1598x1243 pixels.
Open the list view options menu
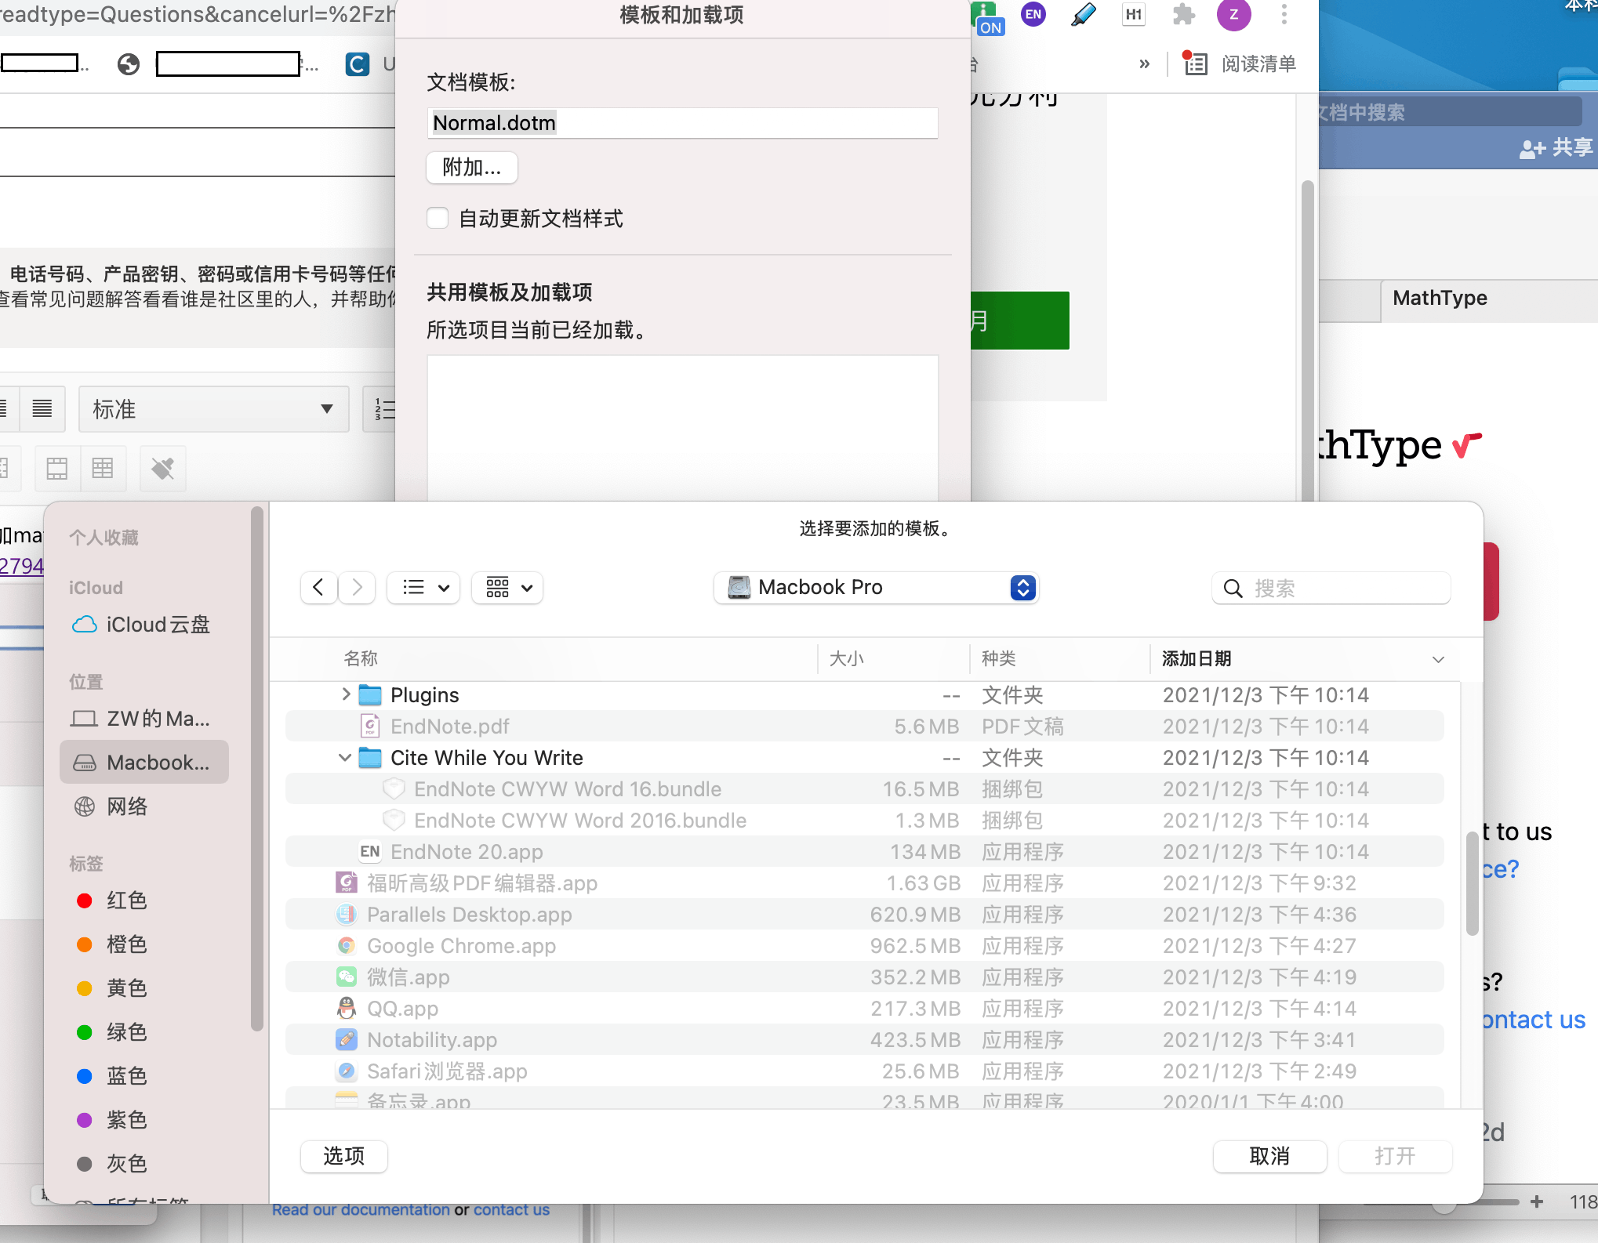(424, 588)
